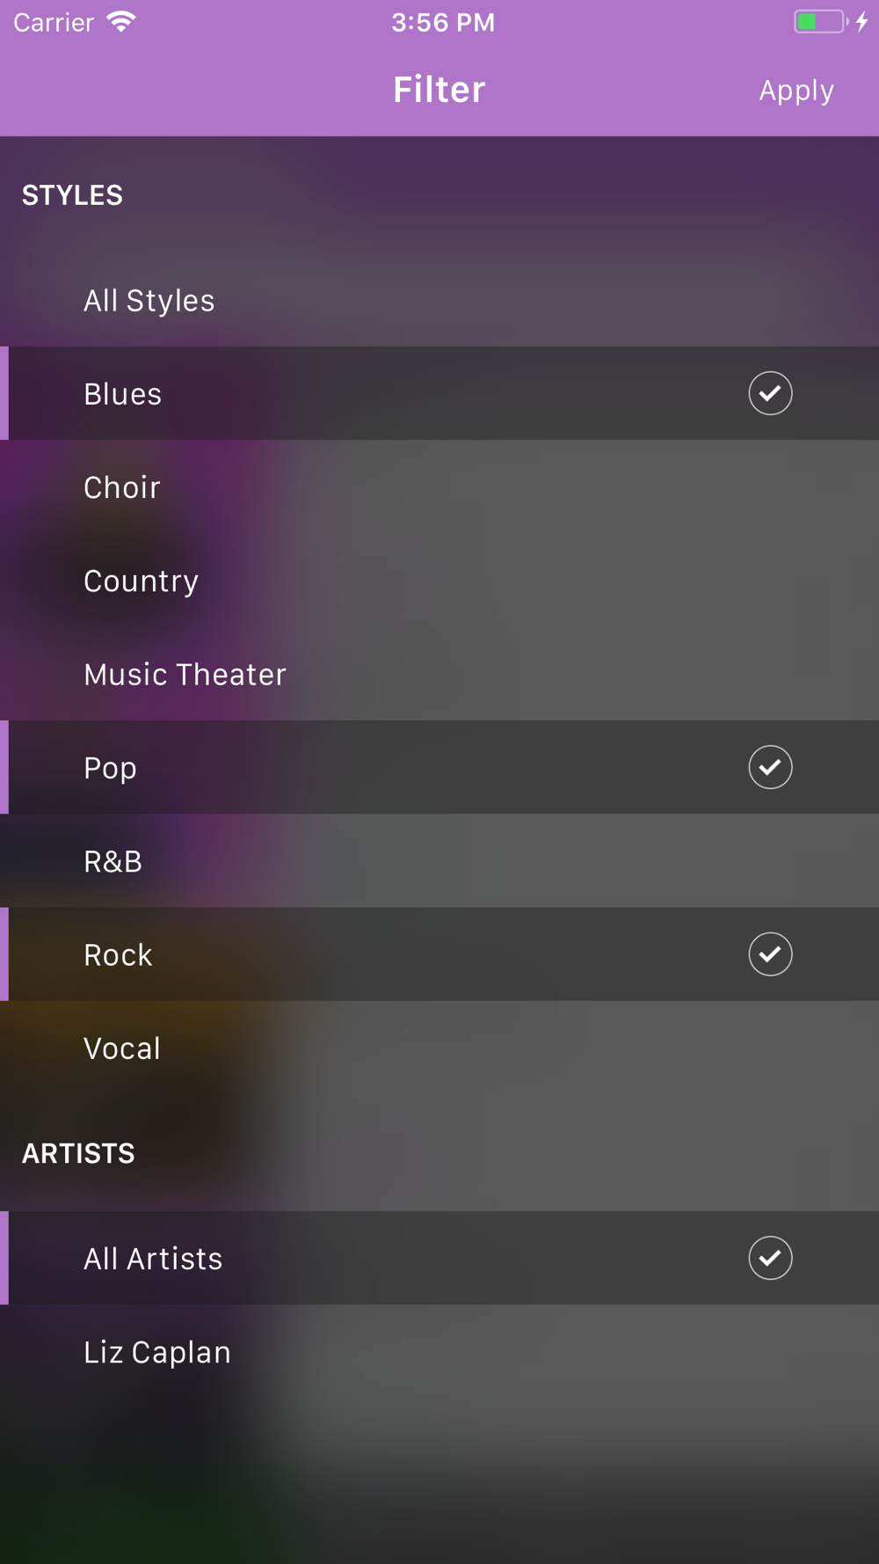Filter by artist Liz Caplan
The width and height of the screenshot is (879, 1564).
tap(157, 1352)
